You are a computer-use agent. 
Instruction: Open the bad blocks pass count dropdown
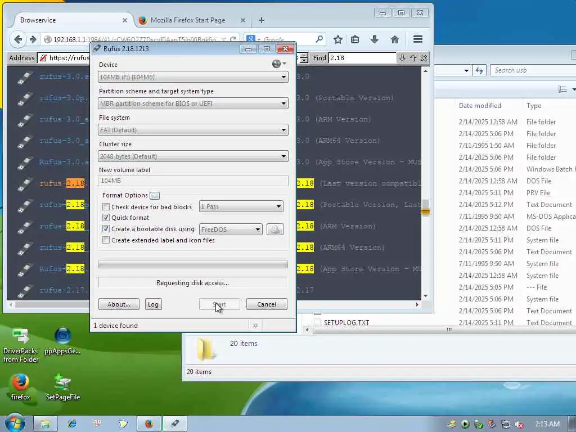click(241, 206)
